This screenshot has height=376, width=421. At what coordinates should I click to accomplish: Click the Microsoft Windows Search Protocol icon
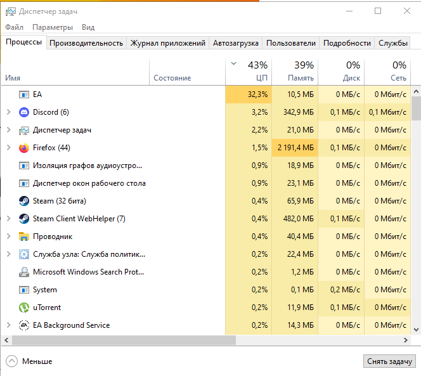pyautogui.click(x=24, y=272)
